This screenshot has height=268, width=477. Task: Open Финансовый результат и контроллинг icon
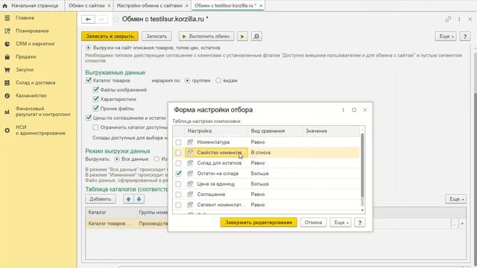7,112
